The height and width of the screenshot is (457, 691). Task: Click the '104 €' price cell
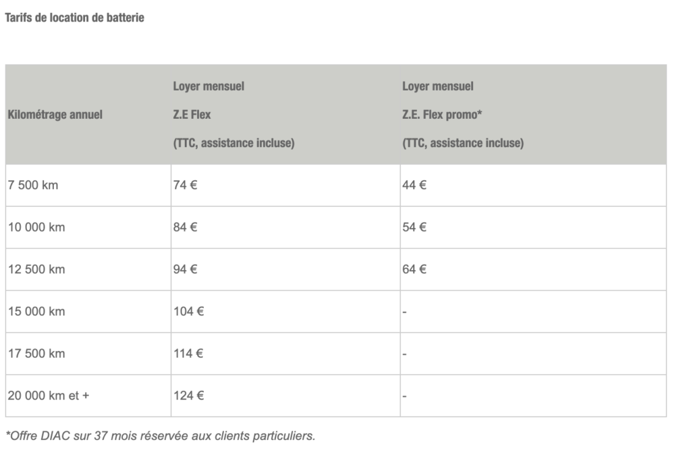coord(285,312)
